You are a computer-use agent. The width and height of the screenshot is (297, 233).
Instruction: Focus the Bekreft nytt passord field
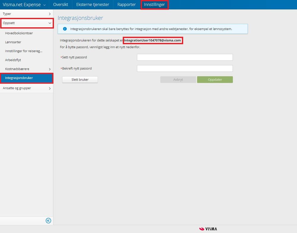pos(185,68)
